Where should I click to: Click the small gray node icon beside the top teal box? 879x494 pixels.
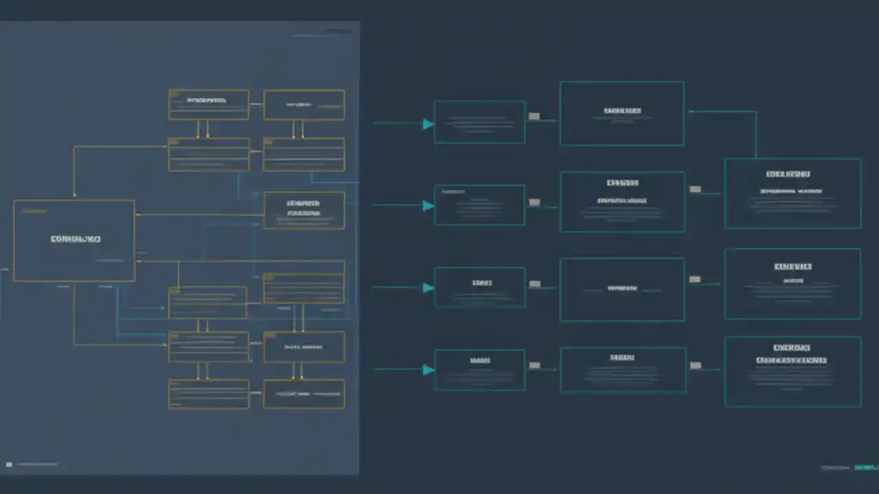click(534, 117)
